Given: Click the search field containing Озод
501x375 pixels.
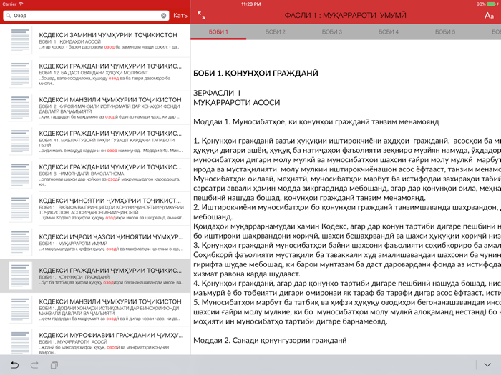Looking at the screenshot, I should [x=86, y=15].
